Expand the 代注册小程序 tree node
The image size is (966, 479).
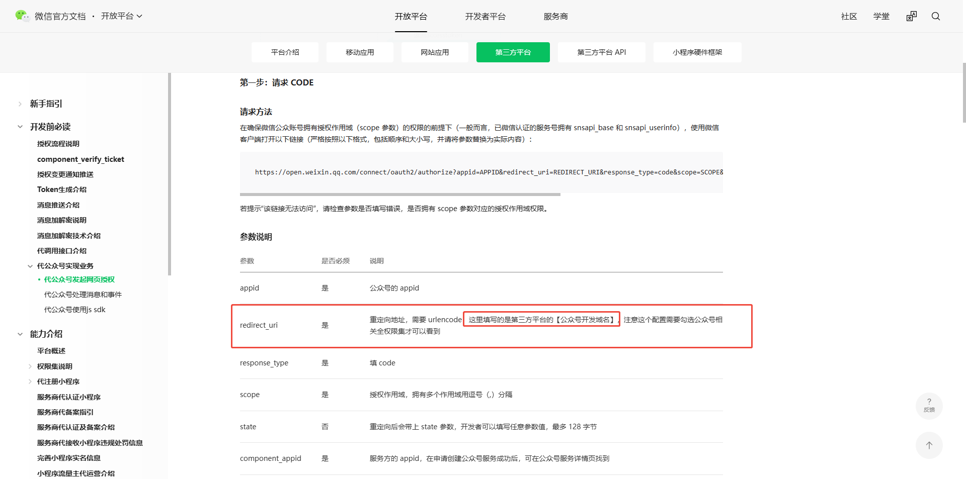click(x=30, y=381)
